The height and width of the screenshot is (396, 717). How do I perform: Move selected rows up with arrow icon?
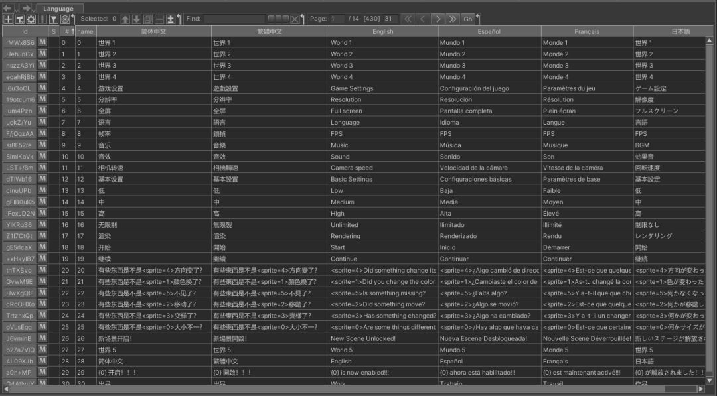click(125, 19)
